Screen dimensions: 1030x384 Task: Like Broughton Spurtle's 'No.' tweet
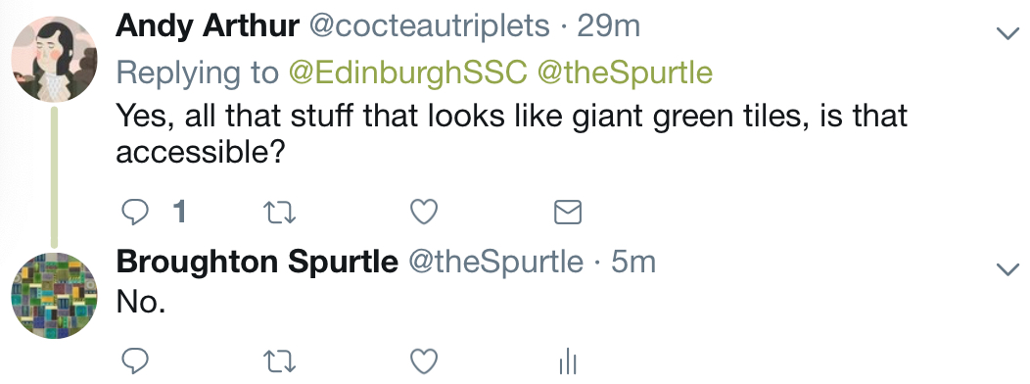424,361
